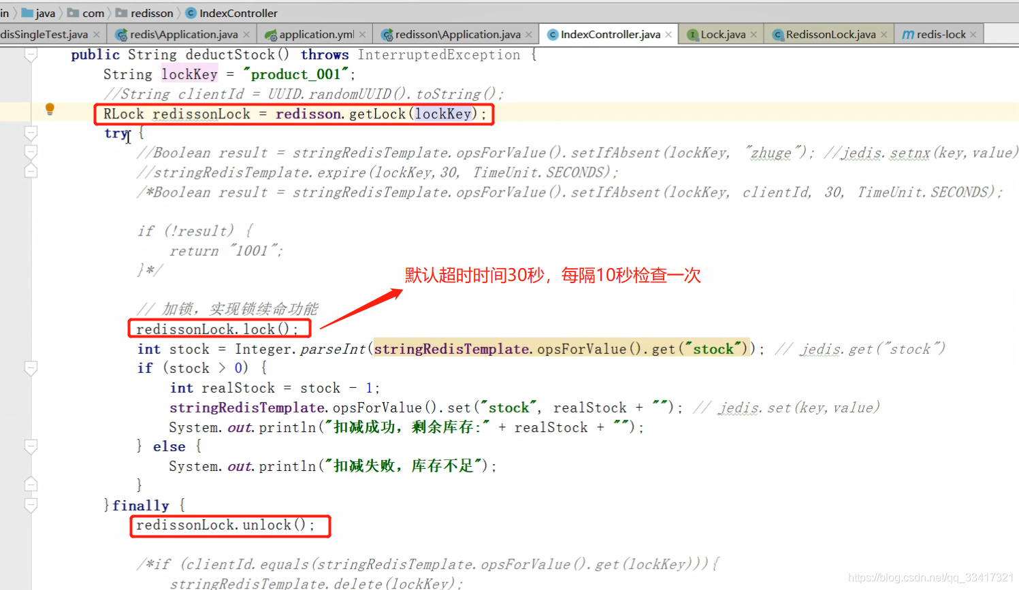Collapse the if (stock > 0) block
1019x590 pixels.
(x=31, y=368)
